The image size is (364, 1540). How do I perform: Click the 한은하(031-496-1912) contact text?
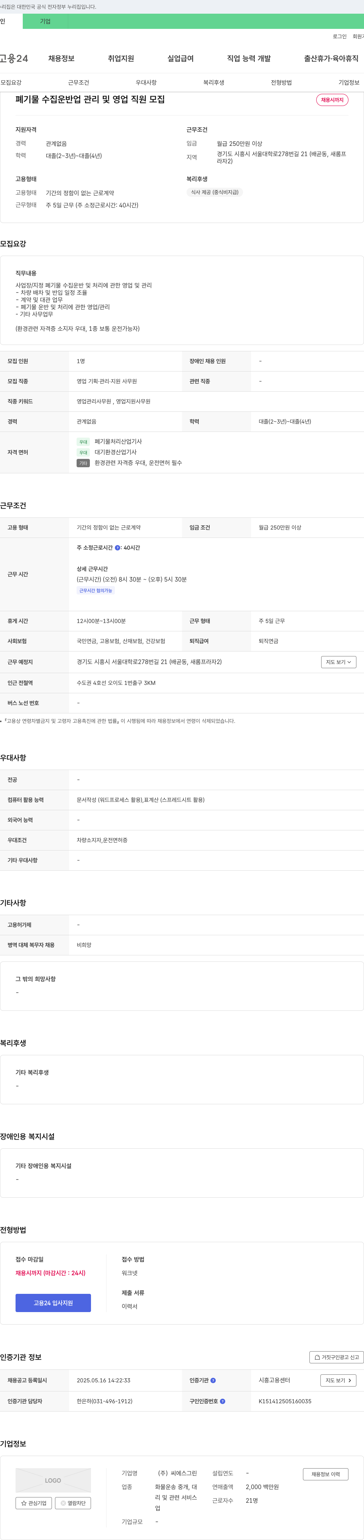104,1401
